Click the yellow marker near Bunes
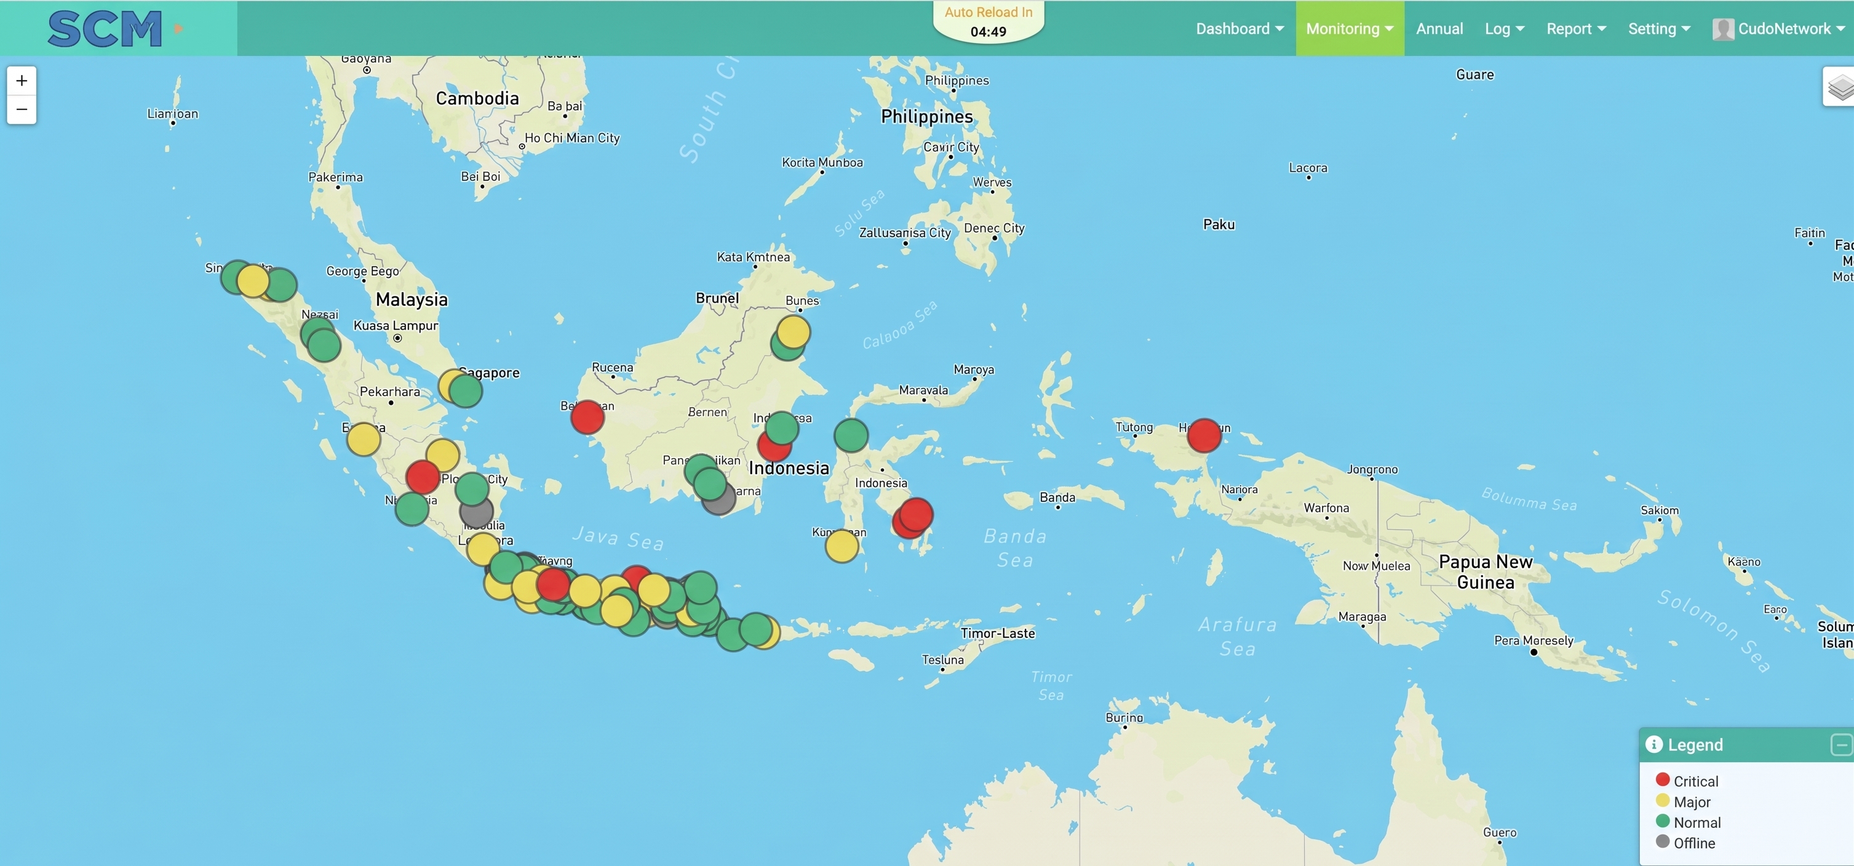This screenshot has height=866, width=1854. (x=794, y=332)
